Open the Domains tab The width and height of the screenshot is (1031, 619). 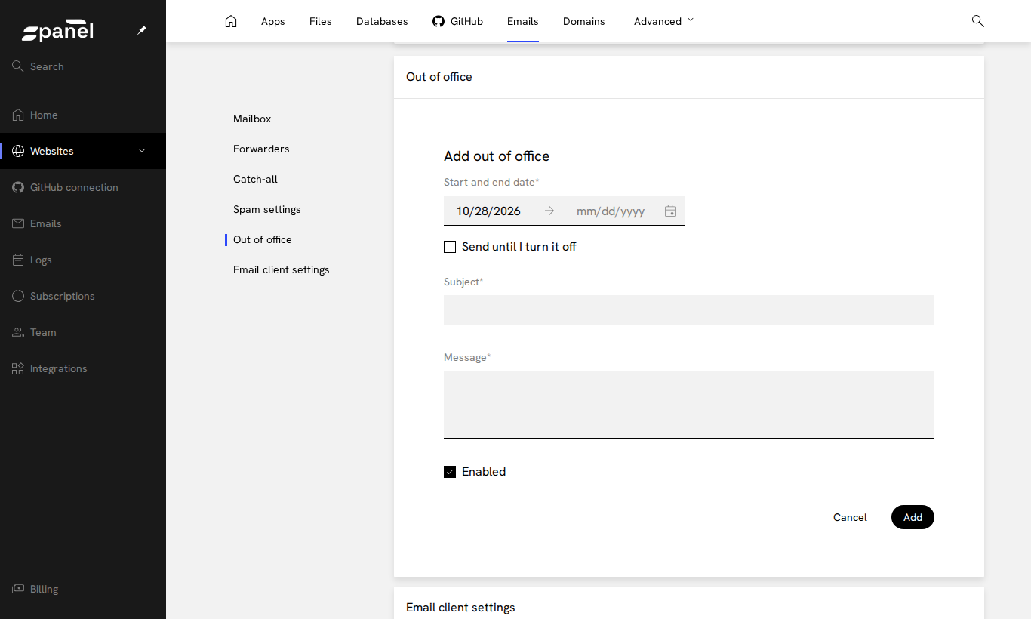coord(584,21)
